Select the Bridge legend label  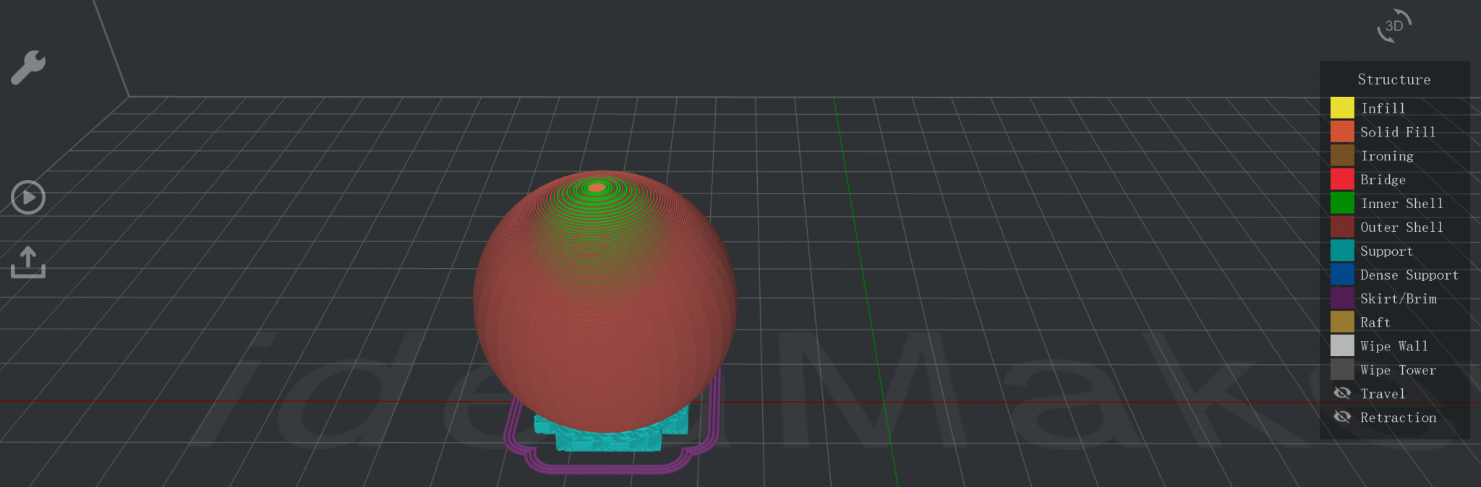point(1383,180)
